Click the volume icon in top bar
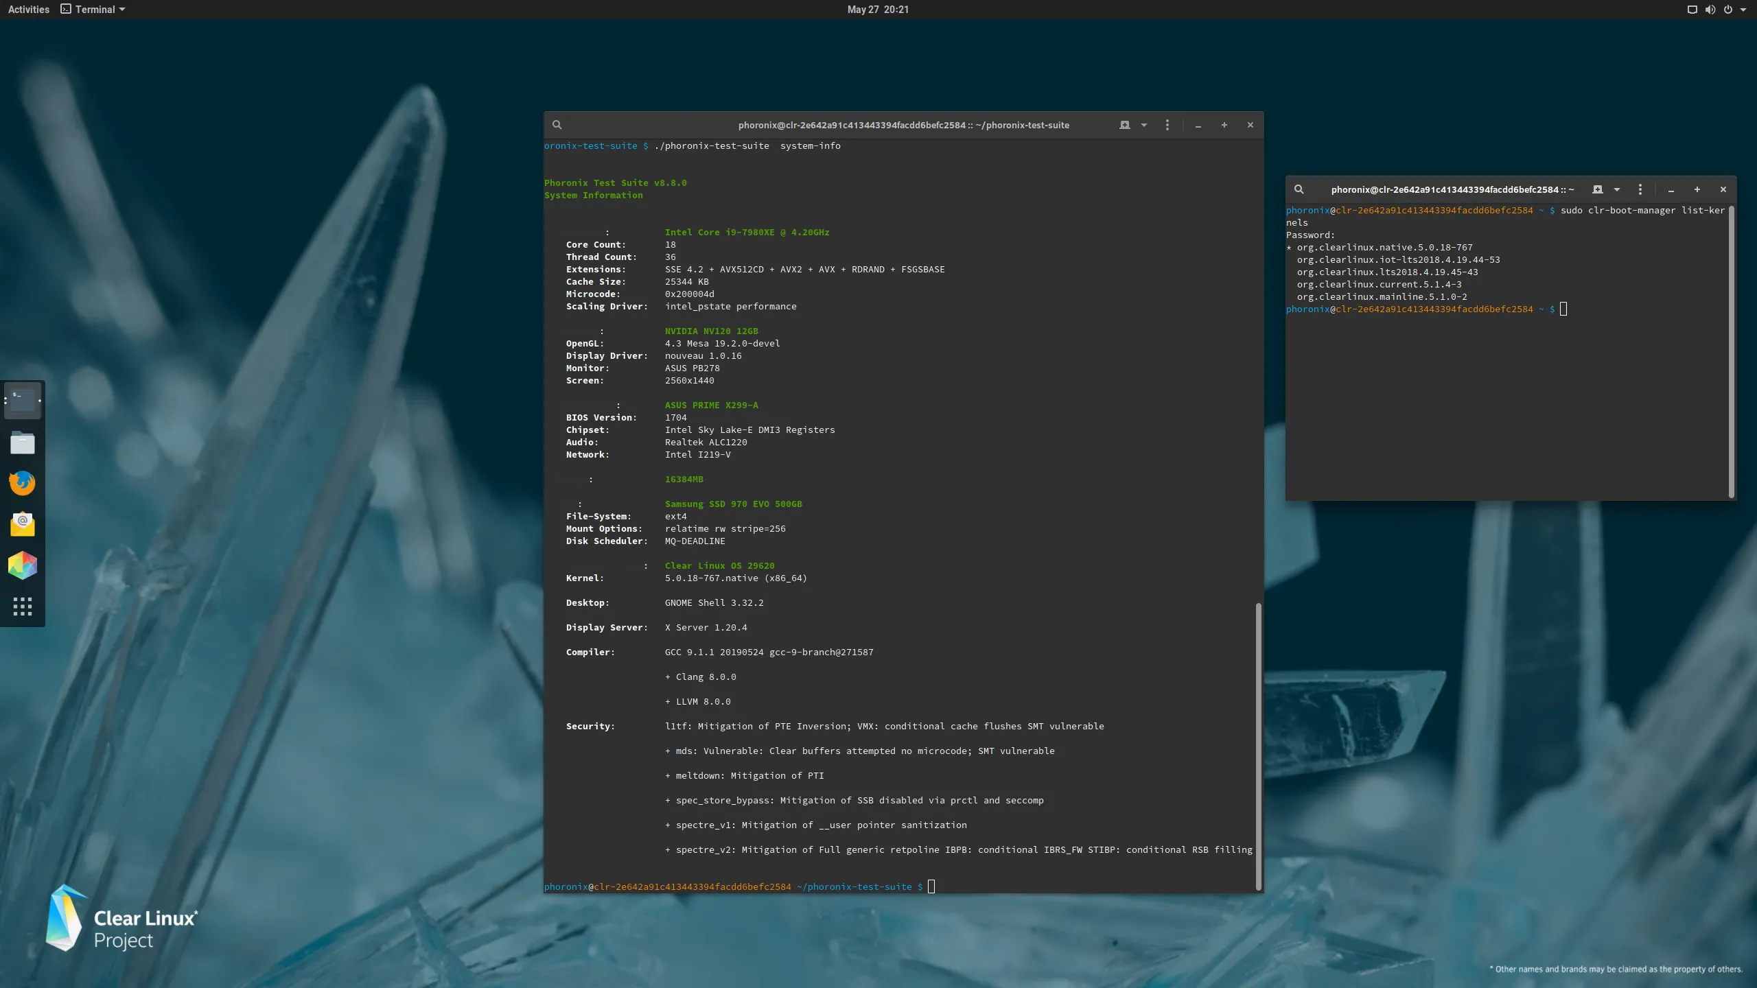The image size is (1757, 988). tap(1710, 10)
